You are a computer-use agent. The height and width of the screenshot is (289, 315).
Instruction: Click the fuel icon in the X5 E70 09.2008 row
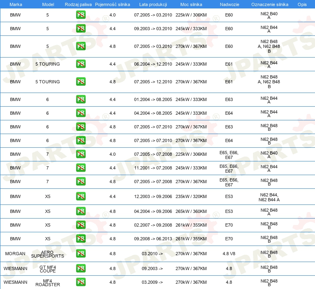(81, 239)
